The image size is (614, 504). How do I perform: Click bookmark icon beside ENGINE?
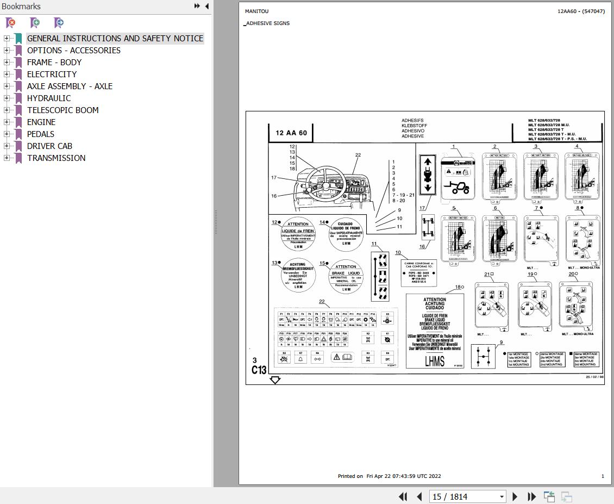18,122
